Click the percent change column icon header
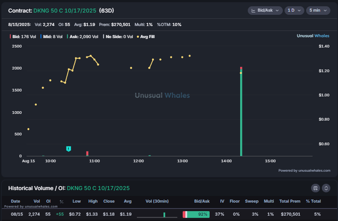 (x=62, y=202)
